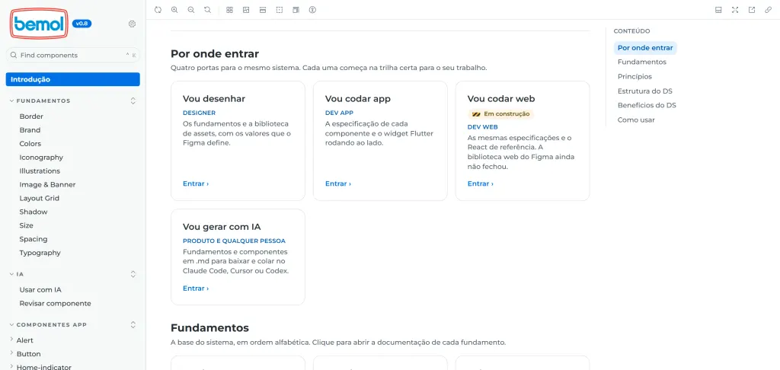
Task: Click the Fundamentos section heading
Action: pos(209,328)
